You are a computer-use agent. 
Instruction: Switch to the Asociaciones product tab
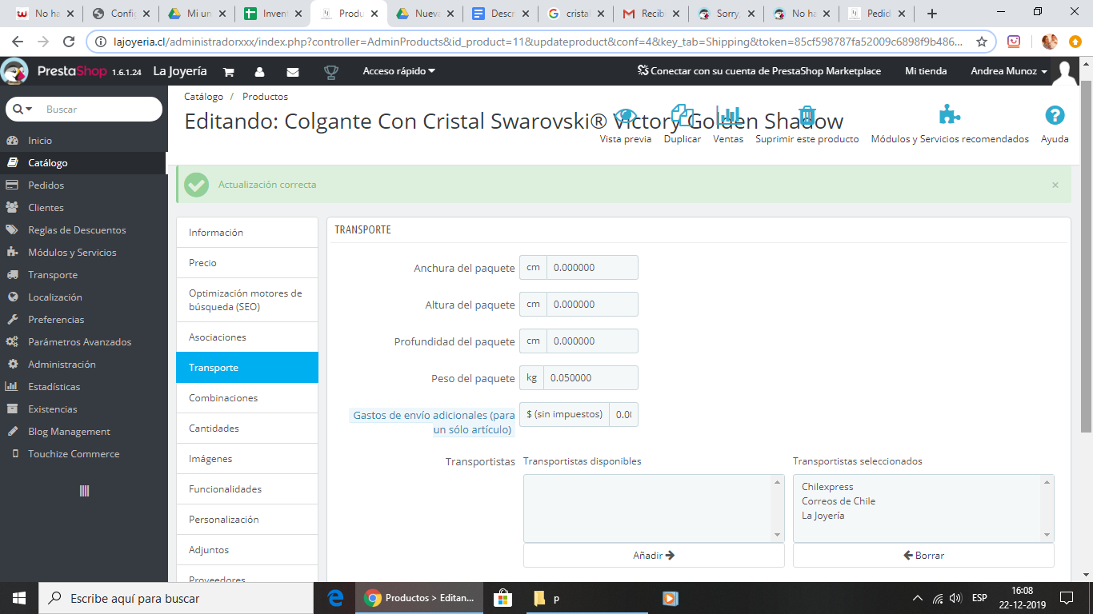click(x=247, y=337)
